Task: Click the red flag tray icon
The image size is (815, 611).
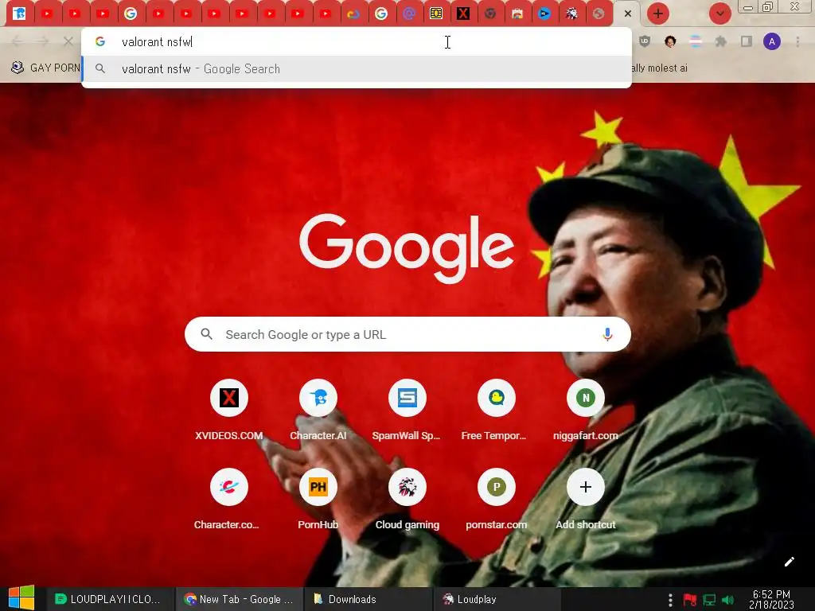Action: click(690, 600)
